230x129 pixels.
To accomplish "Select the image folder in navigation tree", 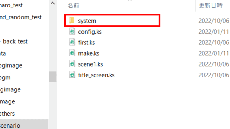I will [8, 101].
